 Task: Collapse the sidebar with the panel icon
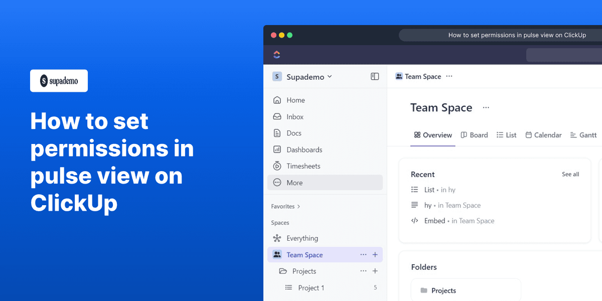click(375, 76)
